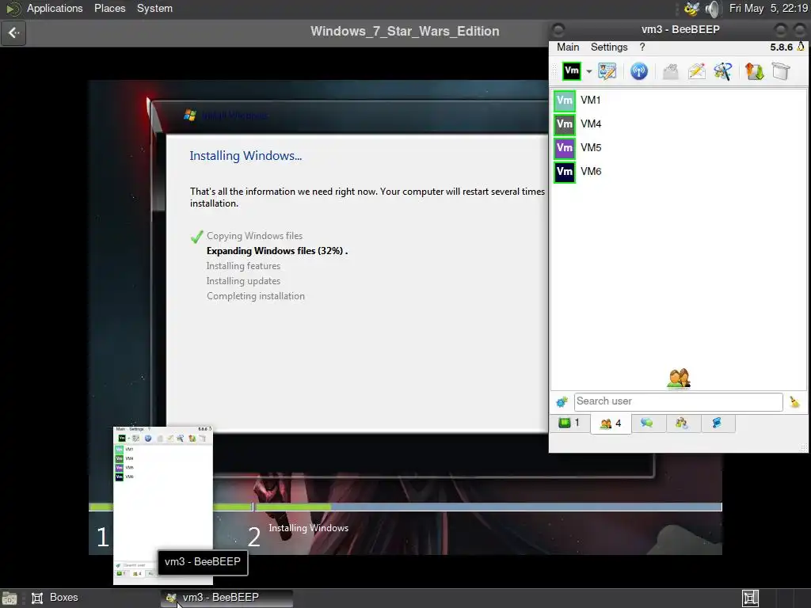
Task: Click the version 5.8.6 label
Action: pos(781,47)
